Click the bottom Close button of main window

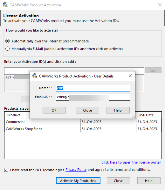118,181
